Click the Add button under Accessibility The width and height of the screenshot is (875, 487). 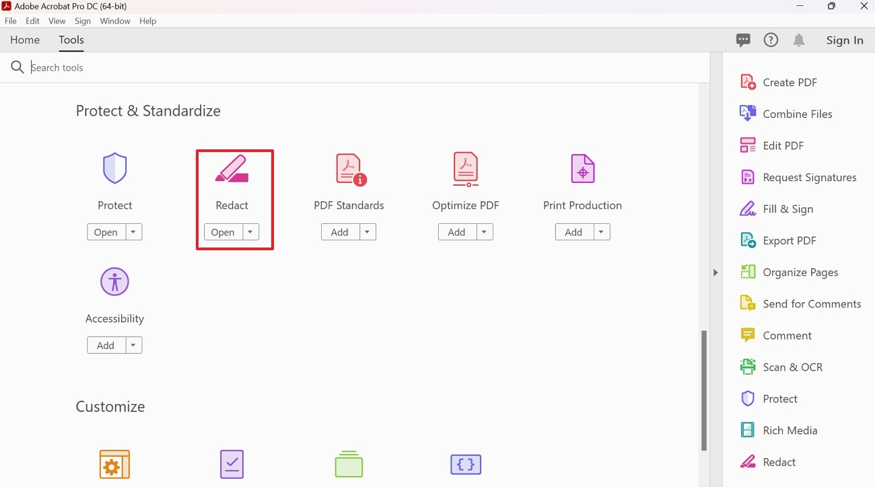click(106, 345)
